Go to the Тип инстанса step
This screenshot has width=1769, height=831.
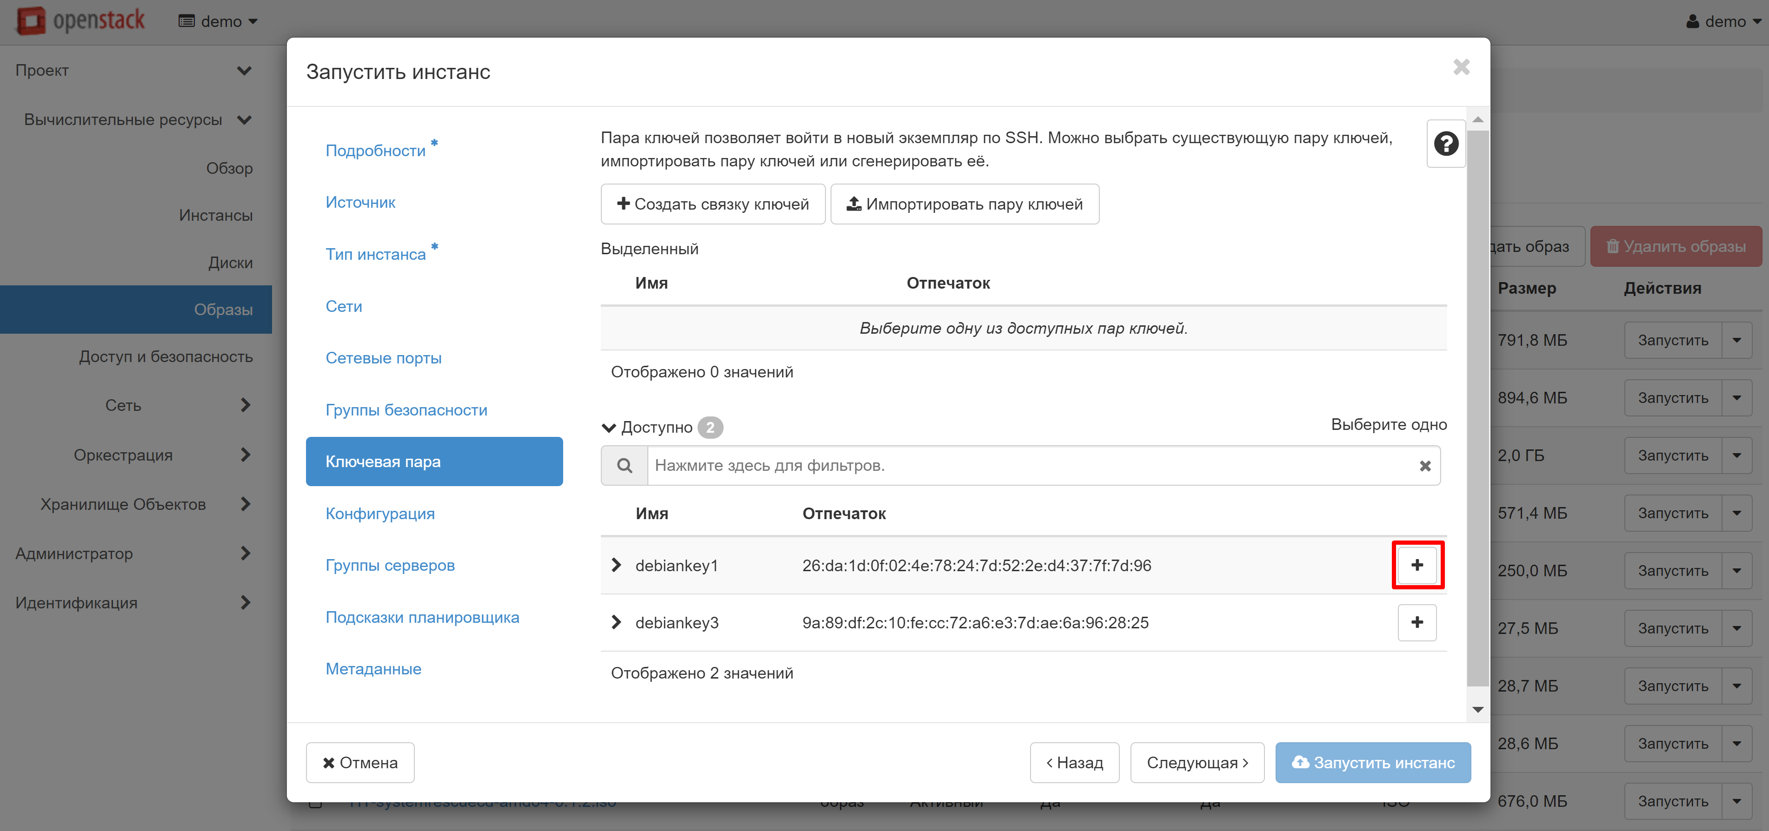pos(376,255)
